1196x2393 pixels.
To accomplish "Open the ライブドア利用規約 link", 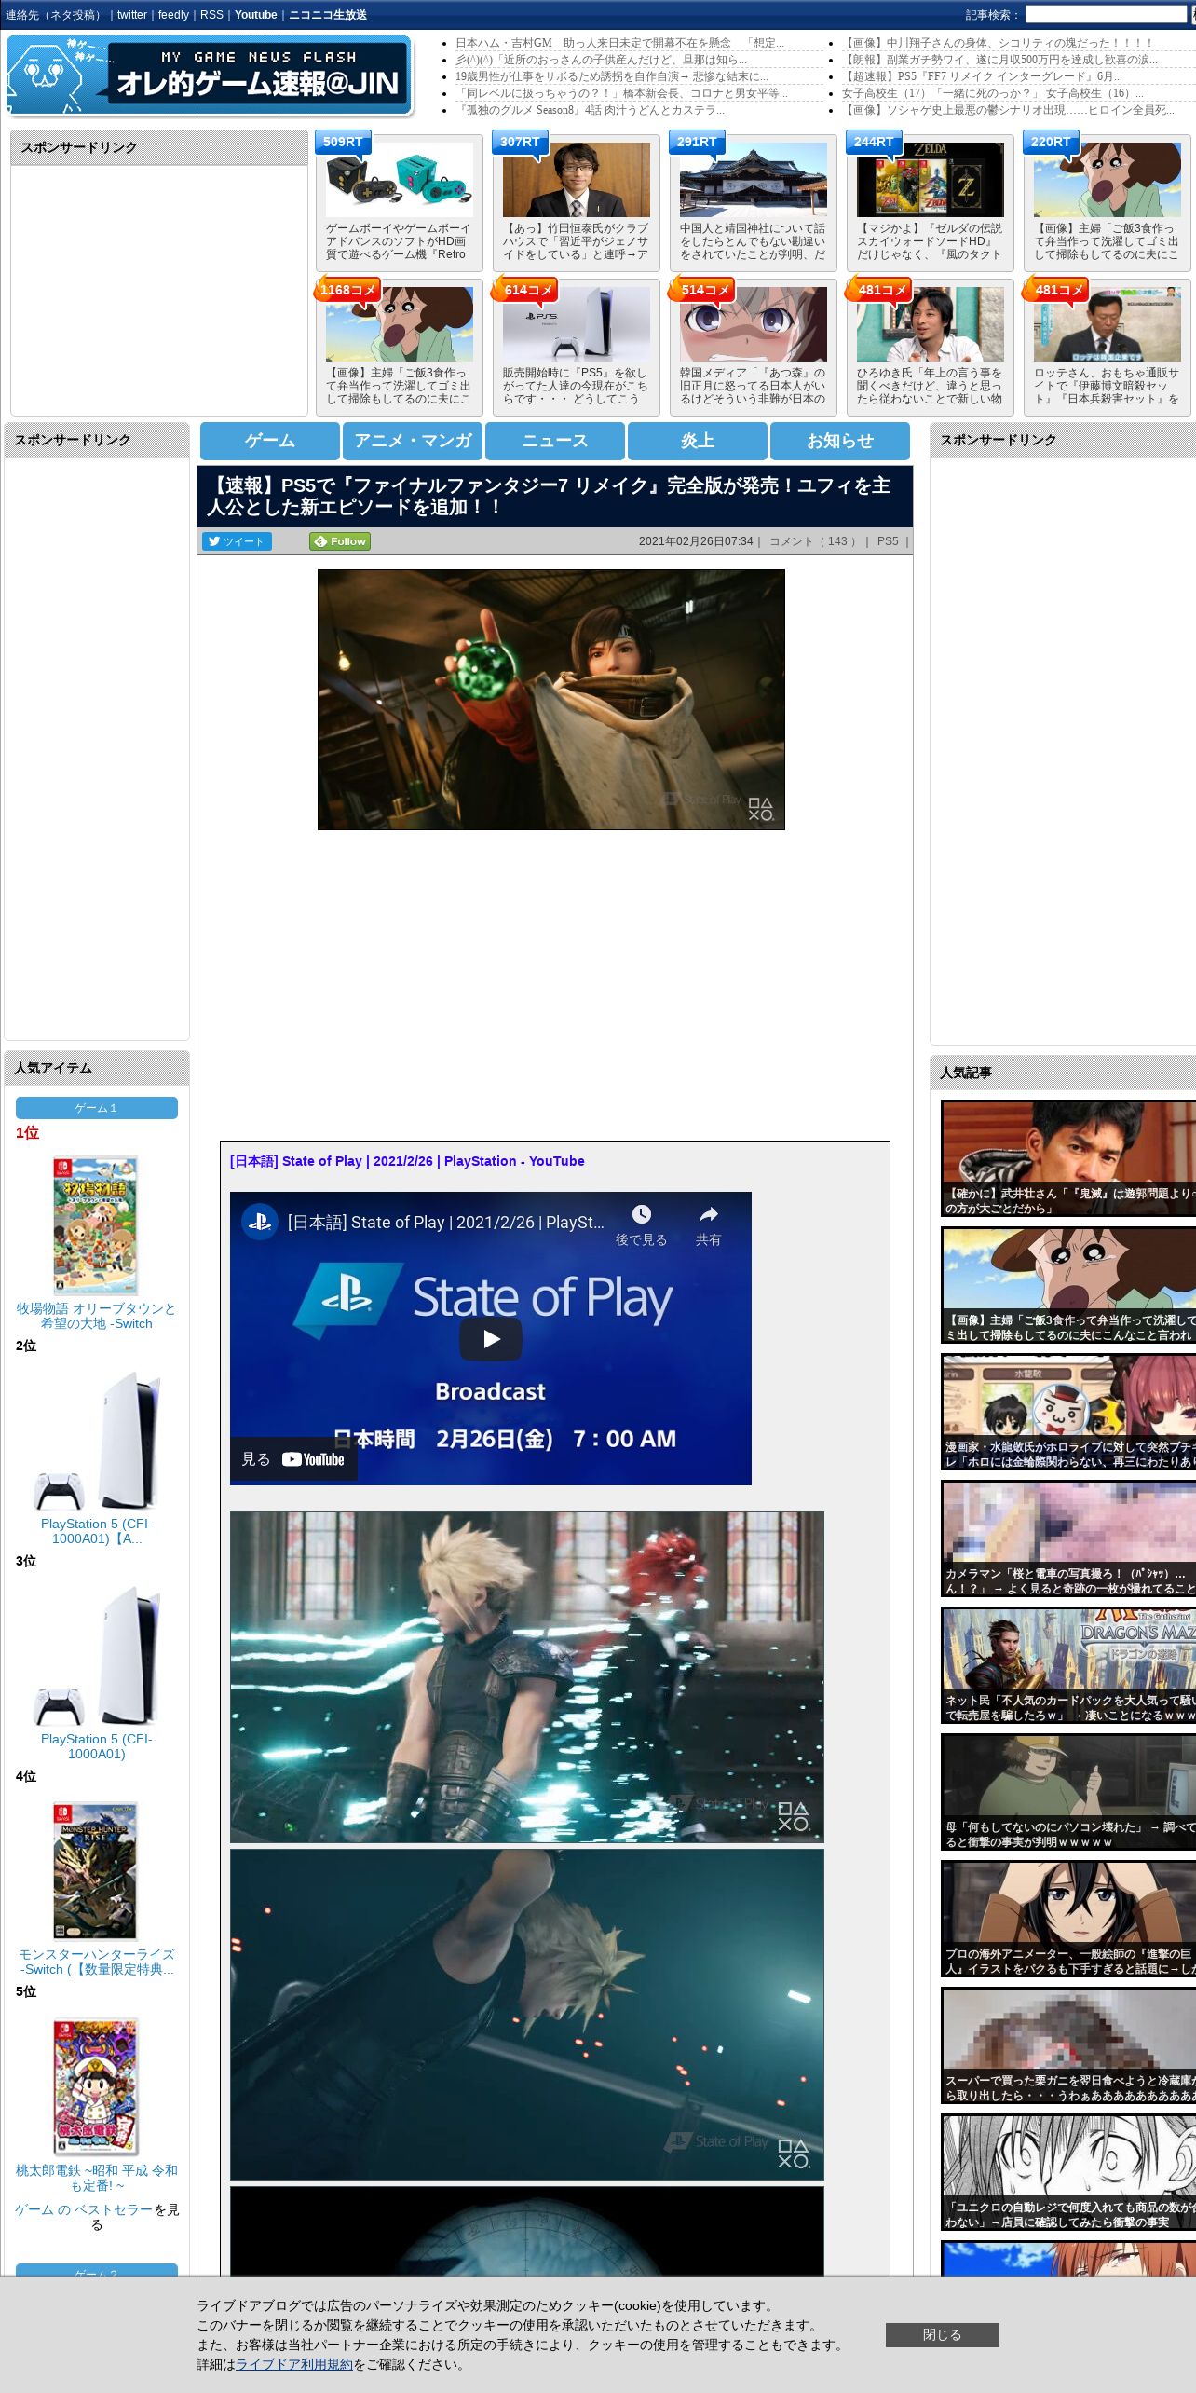I will [x=294, y=2364].
